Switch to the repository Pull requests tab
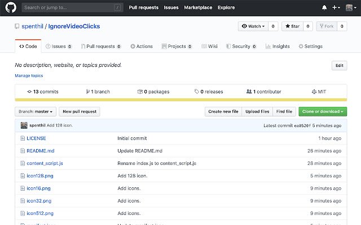361x225 pixels. tap(101, 46)
